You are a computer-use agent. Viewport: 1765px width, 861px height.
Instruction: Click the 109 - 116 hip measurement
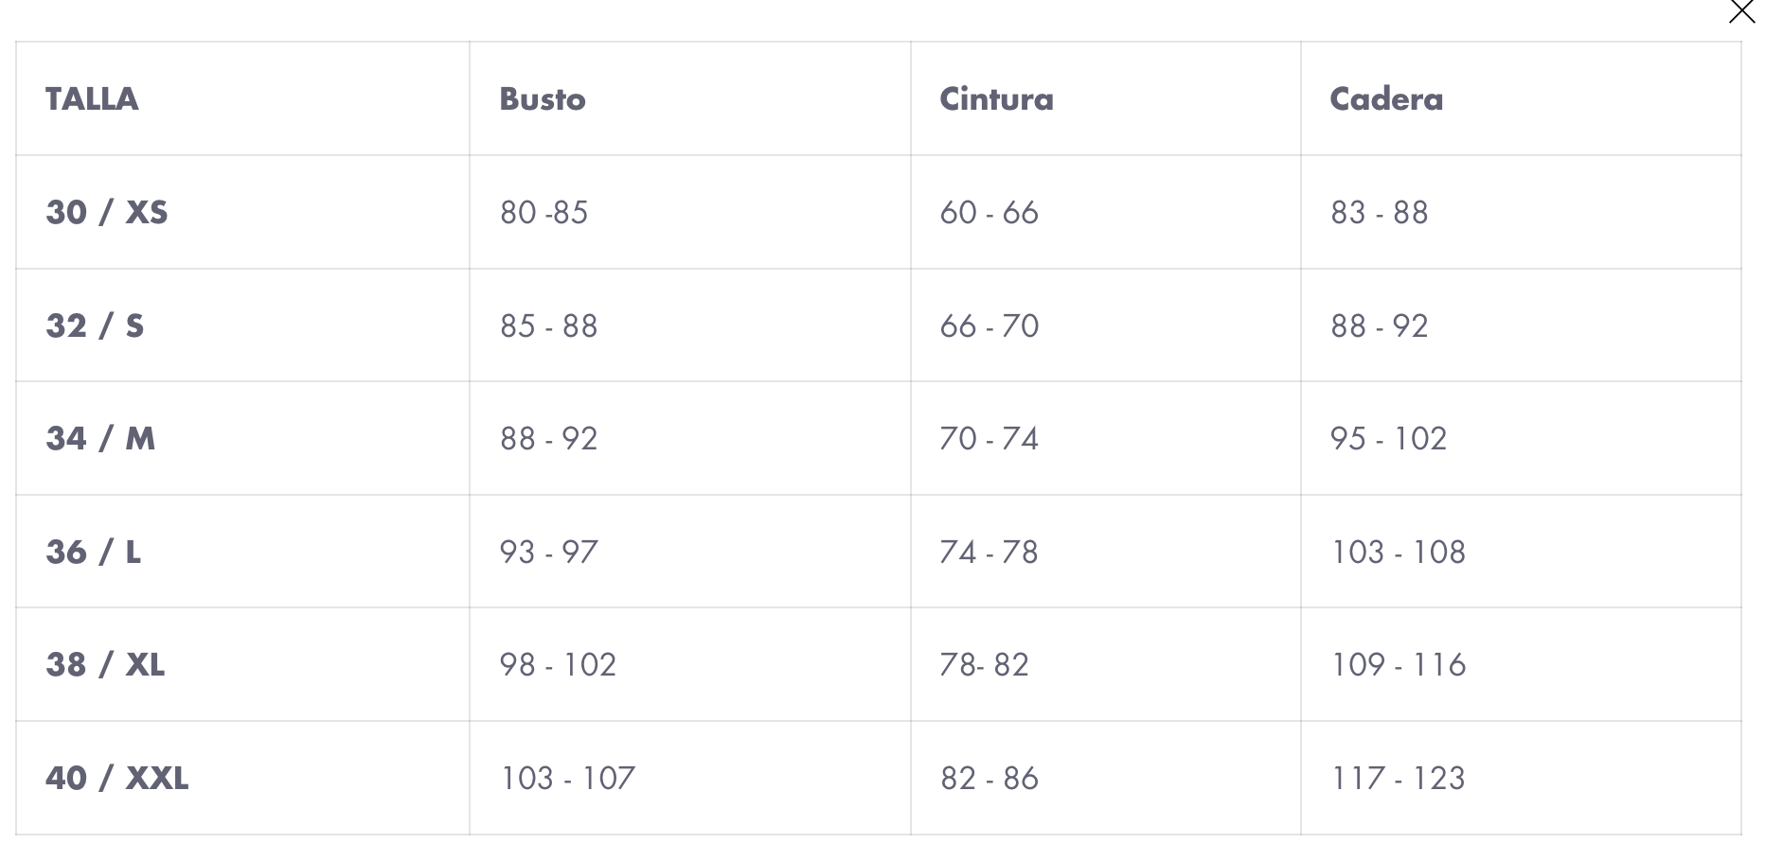[1398, 664]
